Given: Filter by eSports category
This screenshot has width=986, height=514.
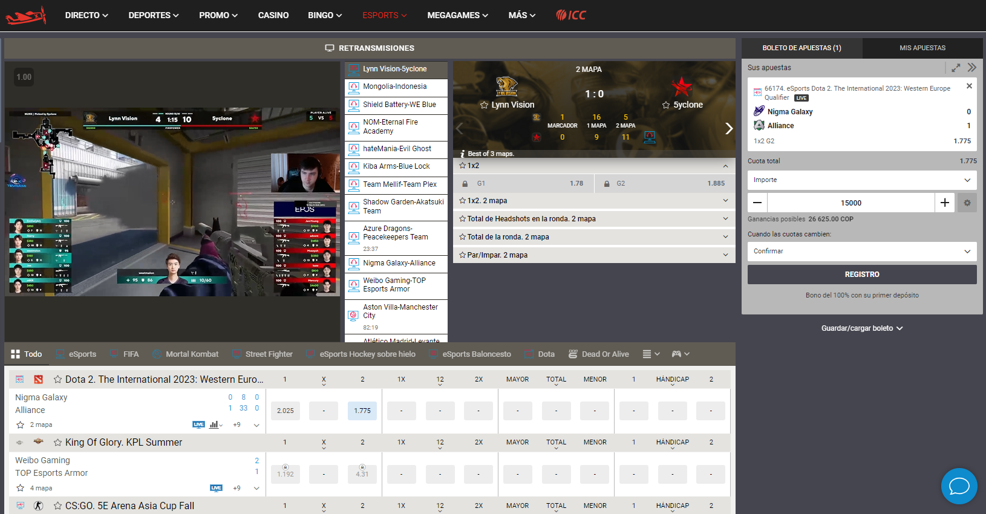Looking at the screenshot, I should click(76, 354).
